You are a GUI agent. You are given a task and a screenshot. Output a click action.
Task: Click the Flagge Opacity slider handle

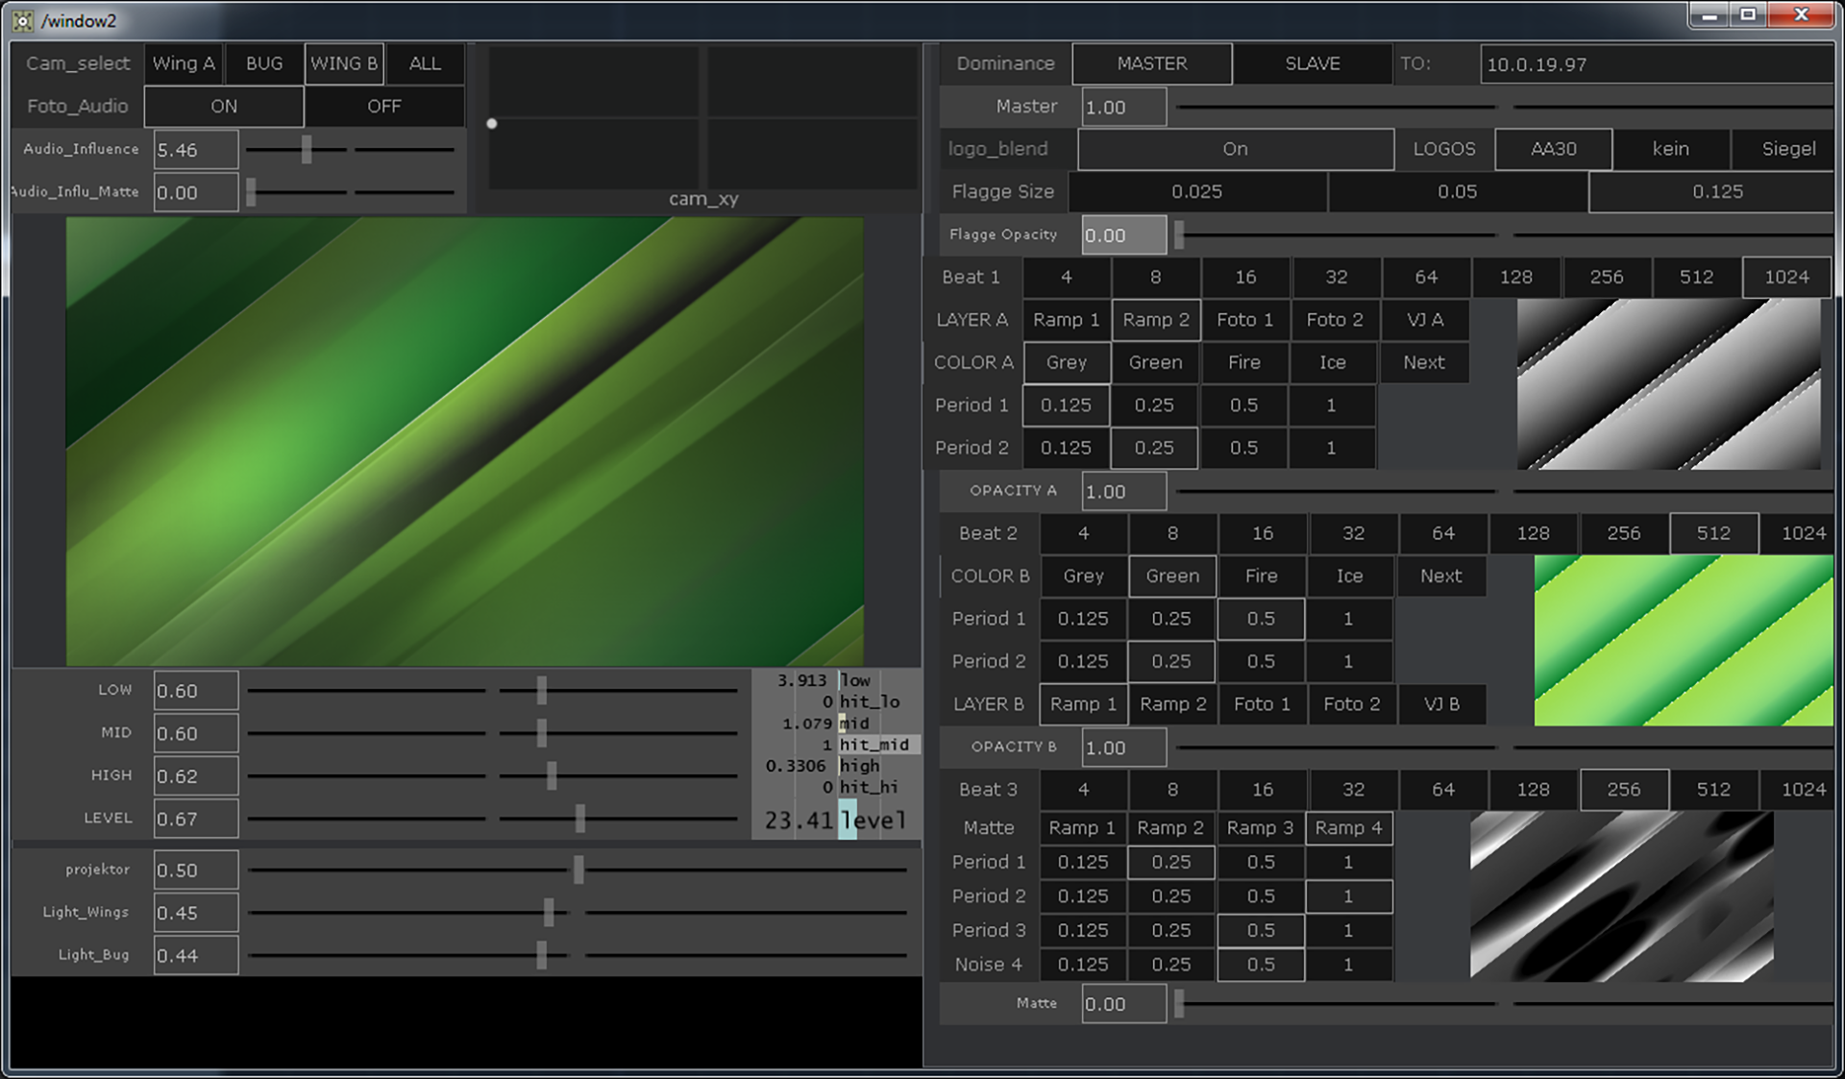[1179, 234]
